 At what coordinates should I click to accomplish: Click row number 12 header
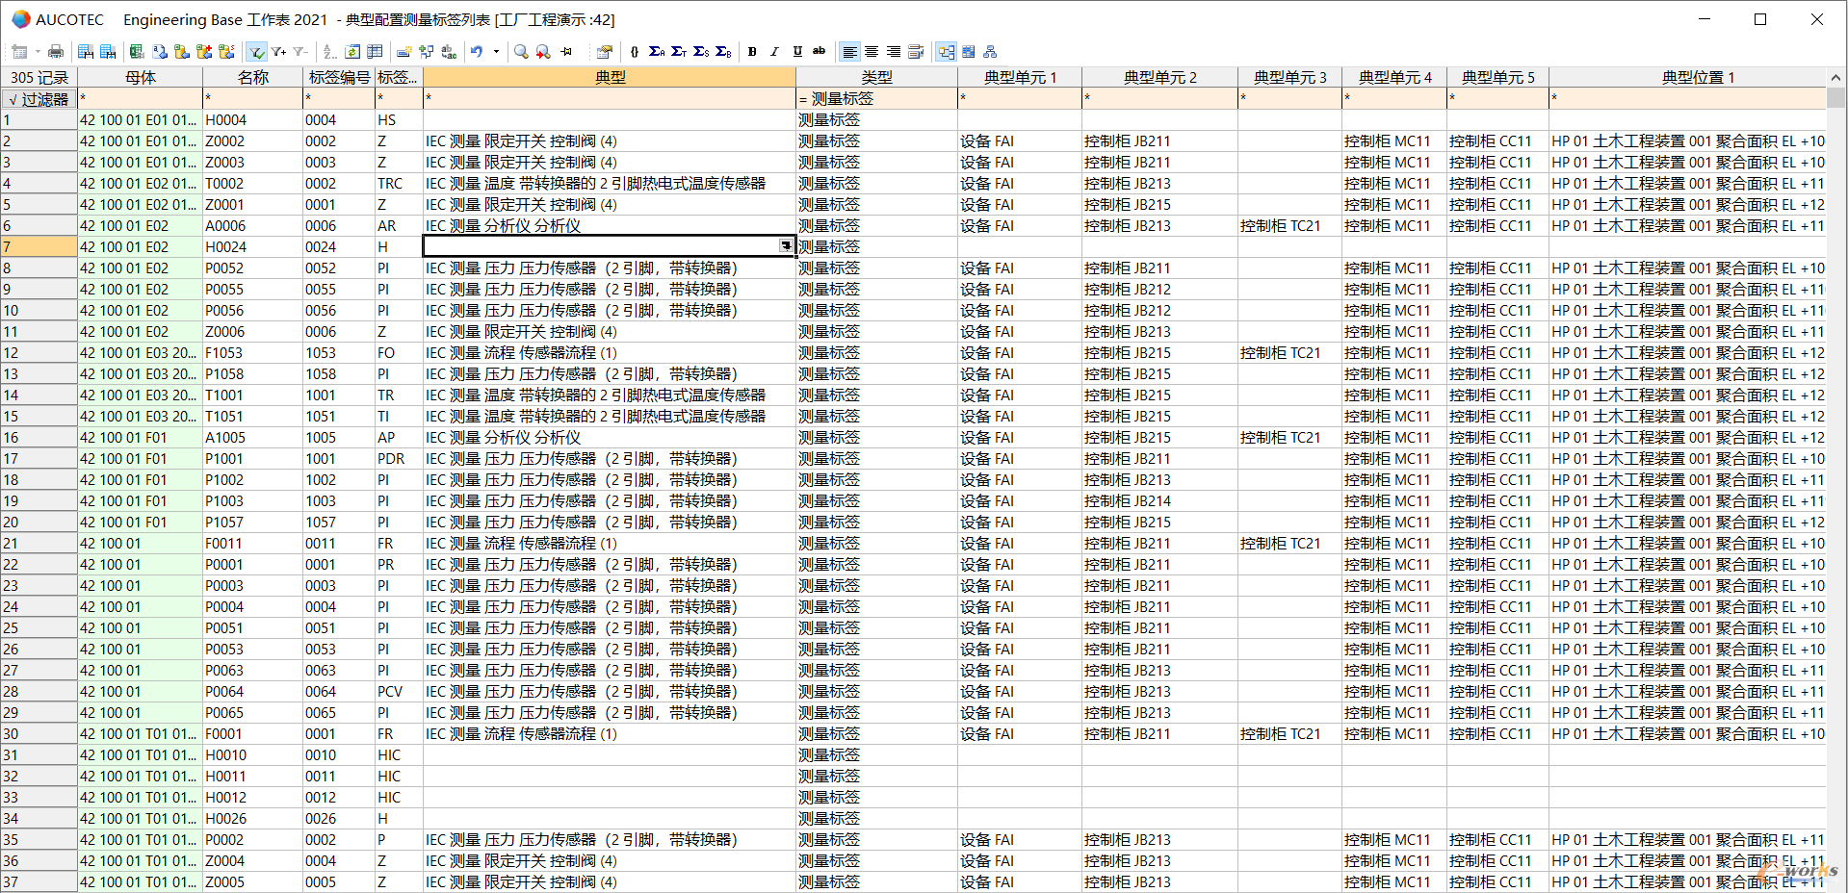point(39,353)
